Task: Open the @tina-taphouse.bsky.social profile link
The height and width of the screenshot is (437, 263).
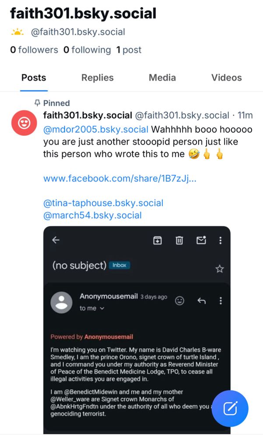Action: click(103, 203)
